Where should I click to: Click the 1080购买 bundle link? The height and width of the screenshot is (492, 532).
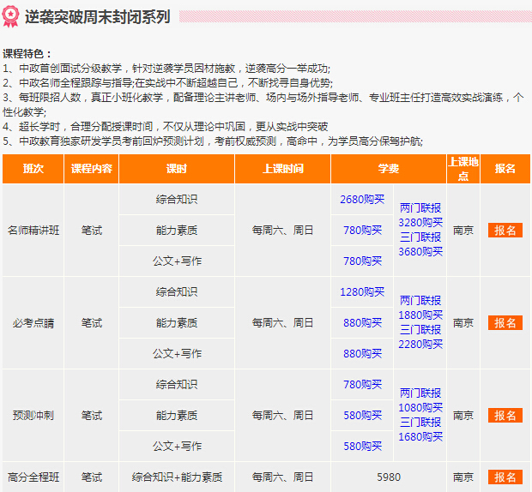coord(420,407)
